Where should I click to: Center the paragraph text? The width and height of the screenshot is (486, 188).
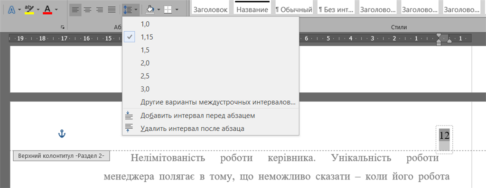tap(87, 10)
